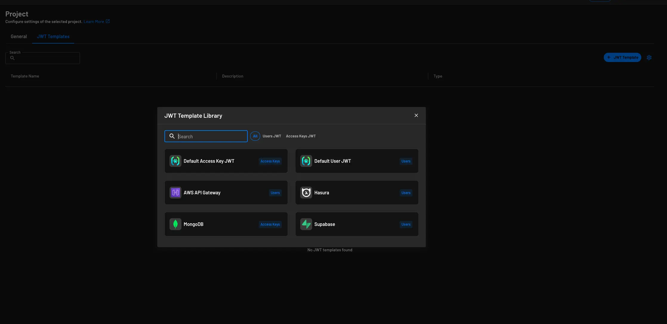Open the JWT Templates tab

[53, 36]
